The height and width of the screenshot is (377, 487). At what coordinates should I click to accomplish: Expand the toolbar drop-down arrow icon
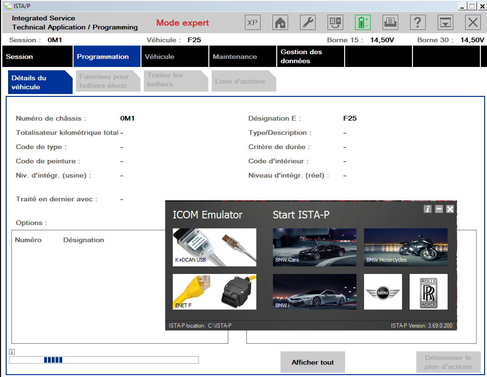pyautogui.click(x=445, y=23)
